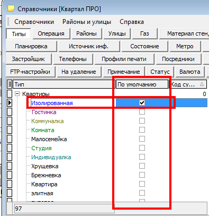Select the Коммуналка tree item
The image size is (209, 216).
tap(48, 121)
